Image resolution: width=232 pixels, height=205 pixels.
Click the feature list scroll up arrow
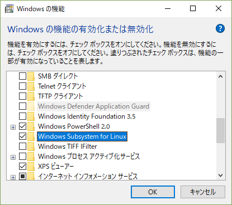[221, 76]
